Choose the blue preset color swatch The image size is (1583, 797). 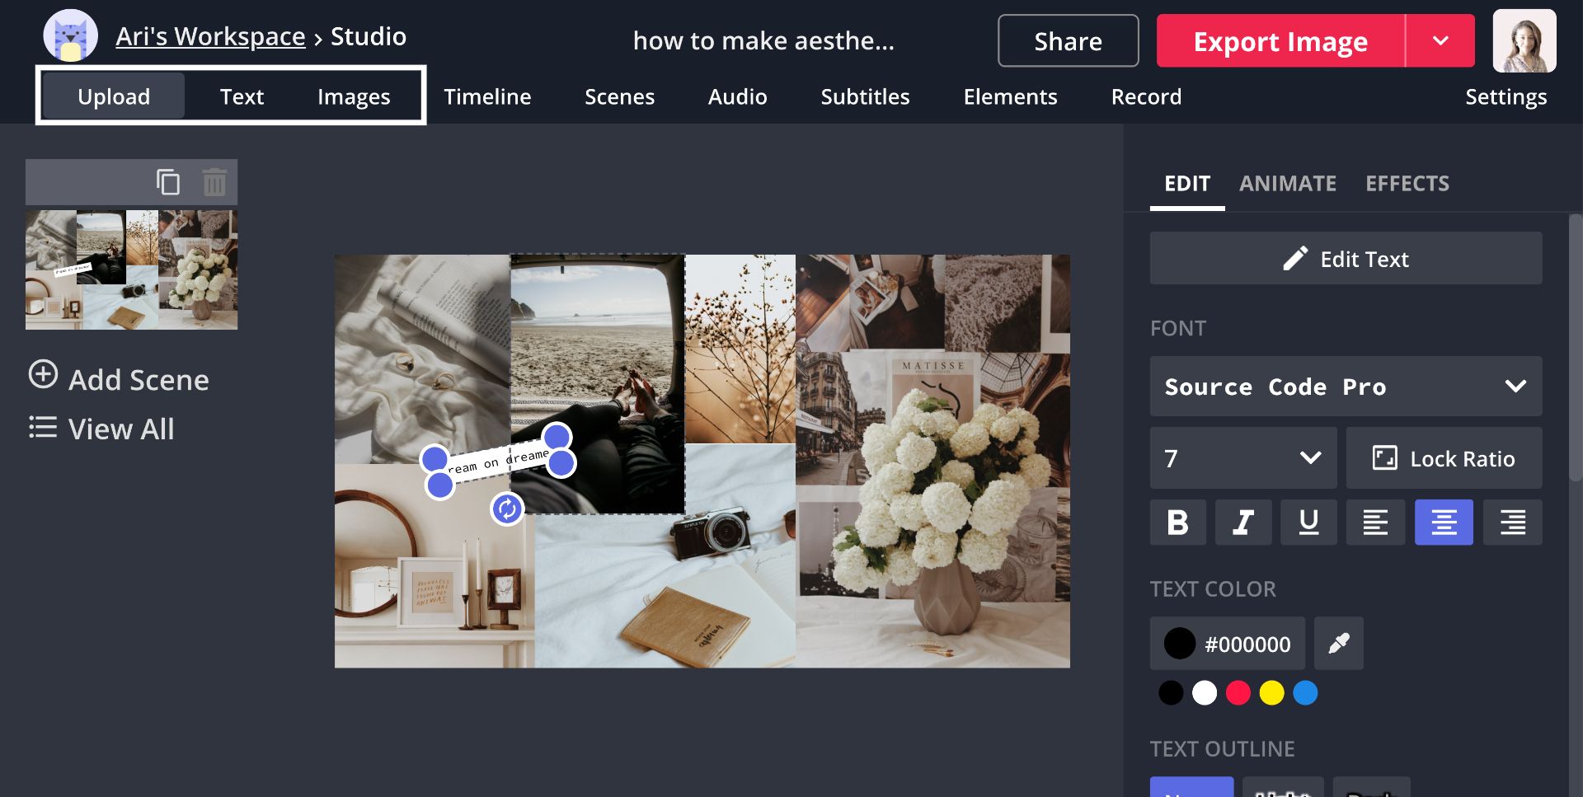tap(1306, 692)
